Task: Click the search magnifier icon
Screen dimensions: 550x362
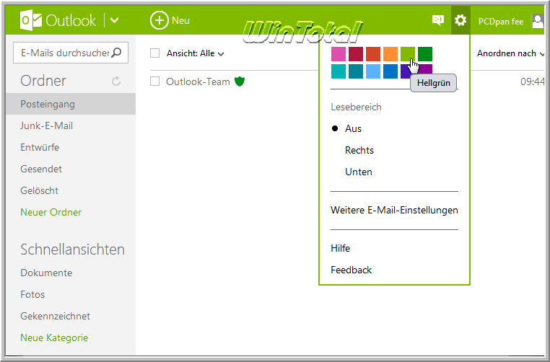Action: (x=116, y=53)
